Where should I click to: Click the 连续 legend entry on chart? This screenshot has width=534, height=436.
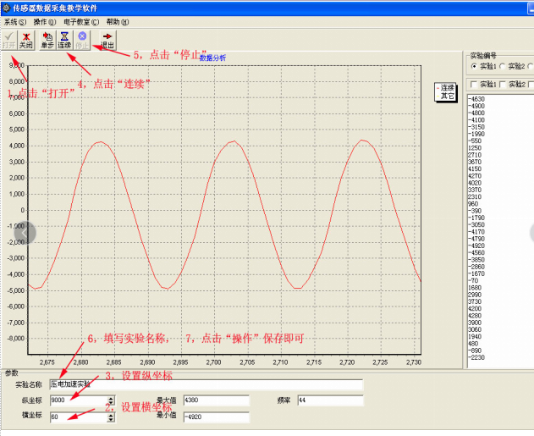click(447, 87)
